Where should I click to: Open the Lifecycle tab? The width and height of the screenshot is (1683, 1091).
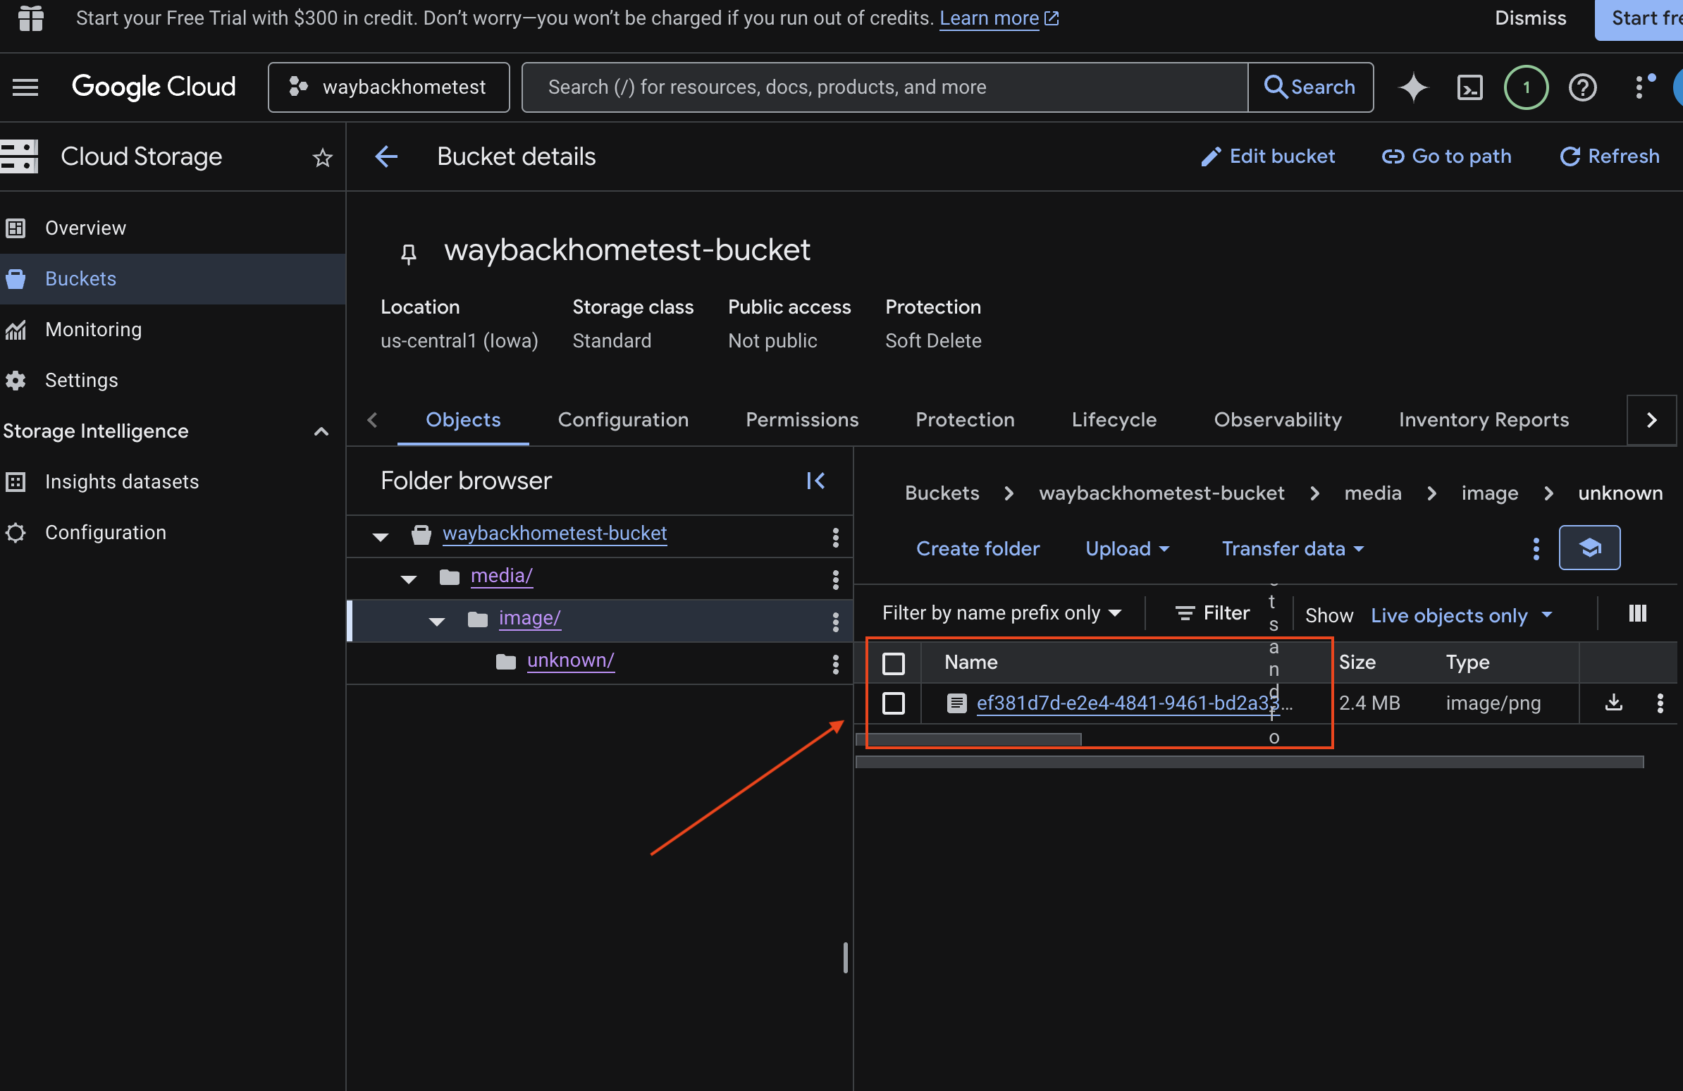click(x=1113, y=419)
